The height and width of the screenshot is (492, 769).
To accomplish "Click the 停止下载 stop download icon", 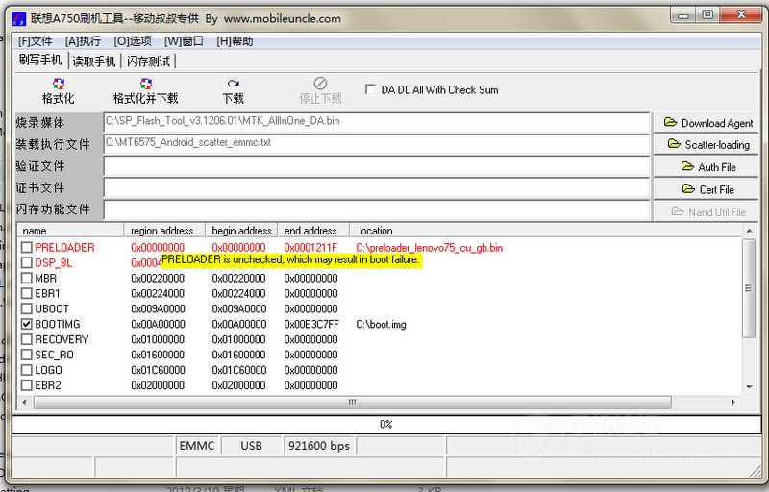I will [320, 85].
